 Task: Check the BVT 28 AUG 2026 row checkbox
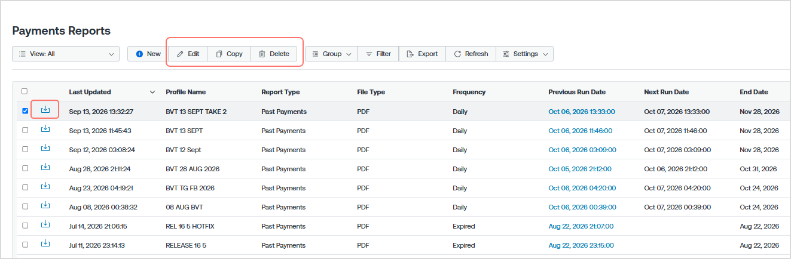pyautogui.click(x=25, y=168)
